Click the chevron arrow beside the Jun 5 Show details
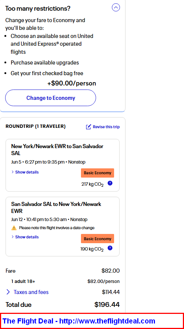This screenshot has width=184, height=329. click(x=13, y=172)
